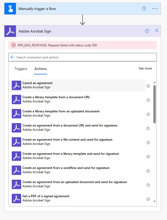
Task: Show info for agreement from a document URL
Action: [148, 129]
